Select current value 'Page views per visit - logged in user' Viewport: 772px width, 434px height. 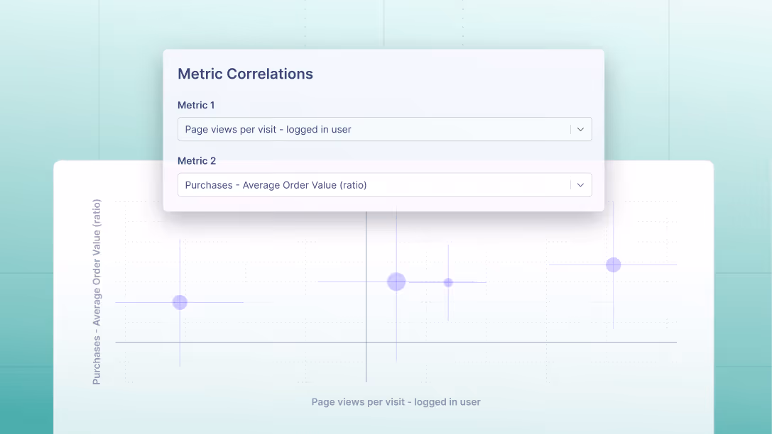266,129
